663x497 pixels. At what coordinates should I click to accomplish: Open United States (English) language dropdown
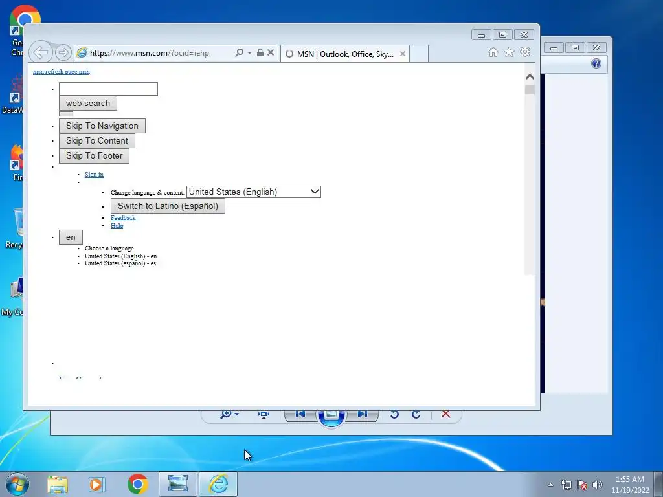pyautogui.click(x=254, y=192)
